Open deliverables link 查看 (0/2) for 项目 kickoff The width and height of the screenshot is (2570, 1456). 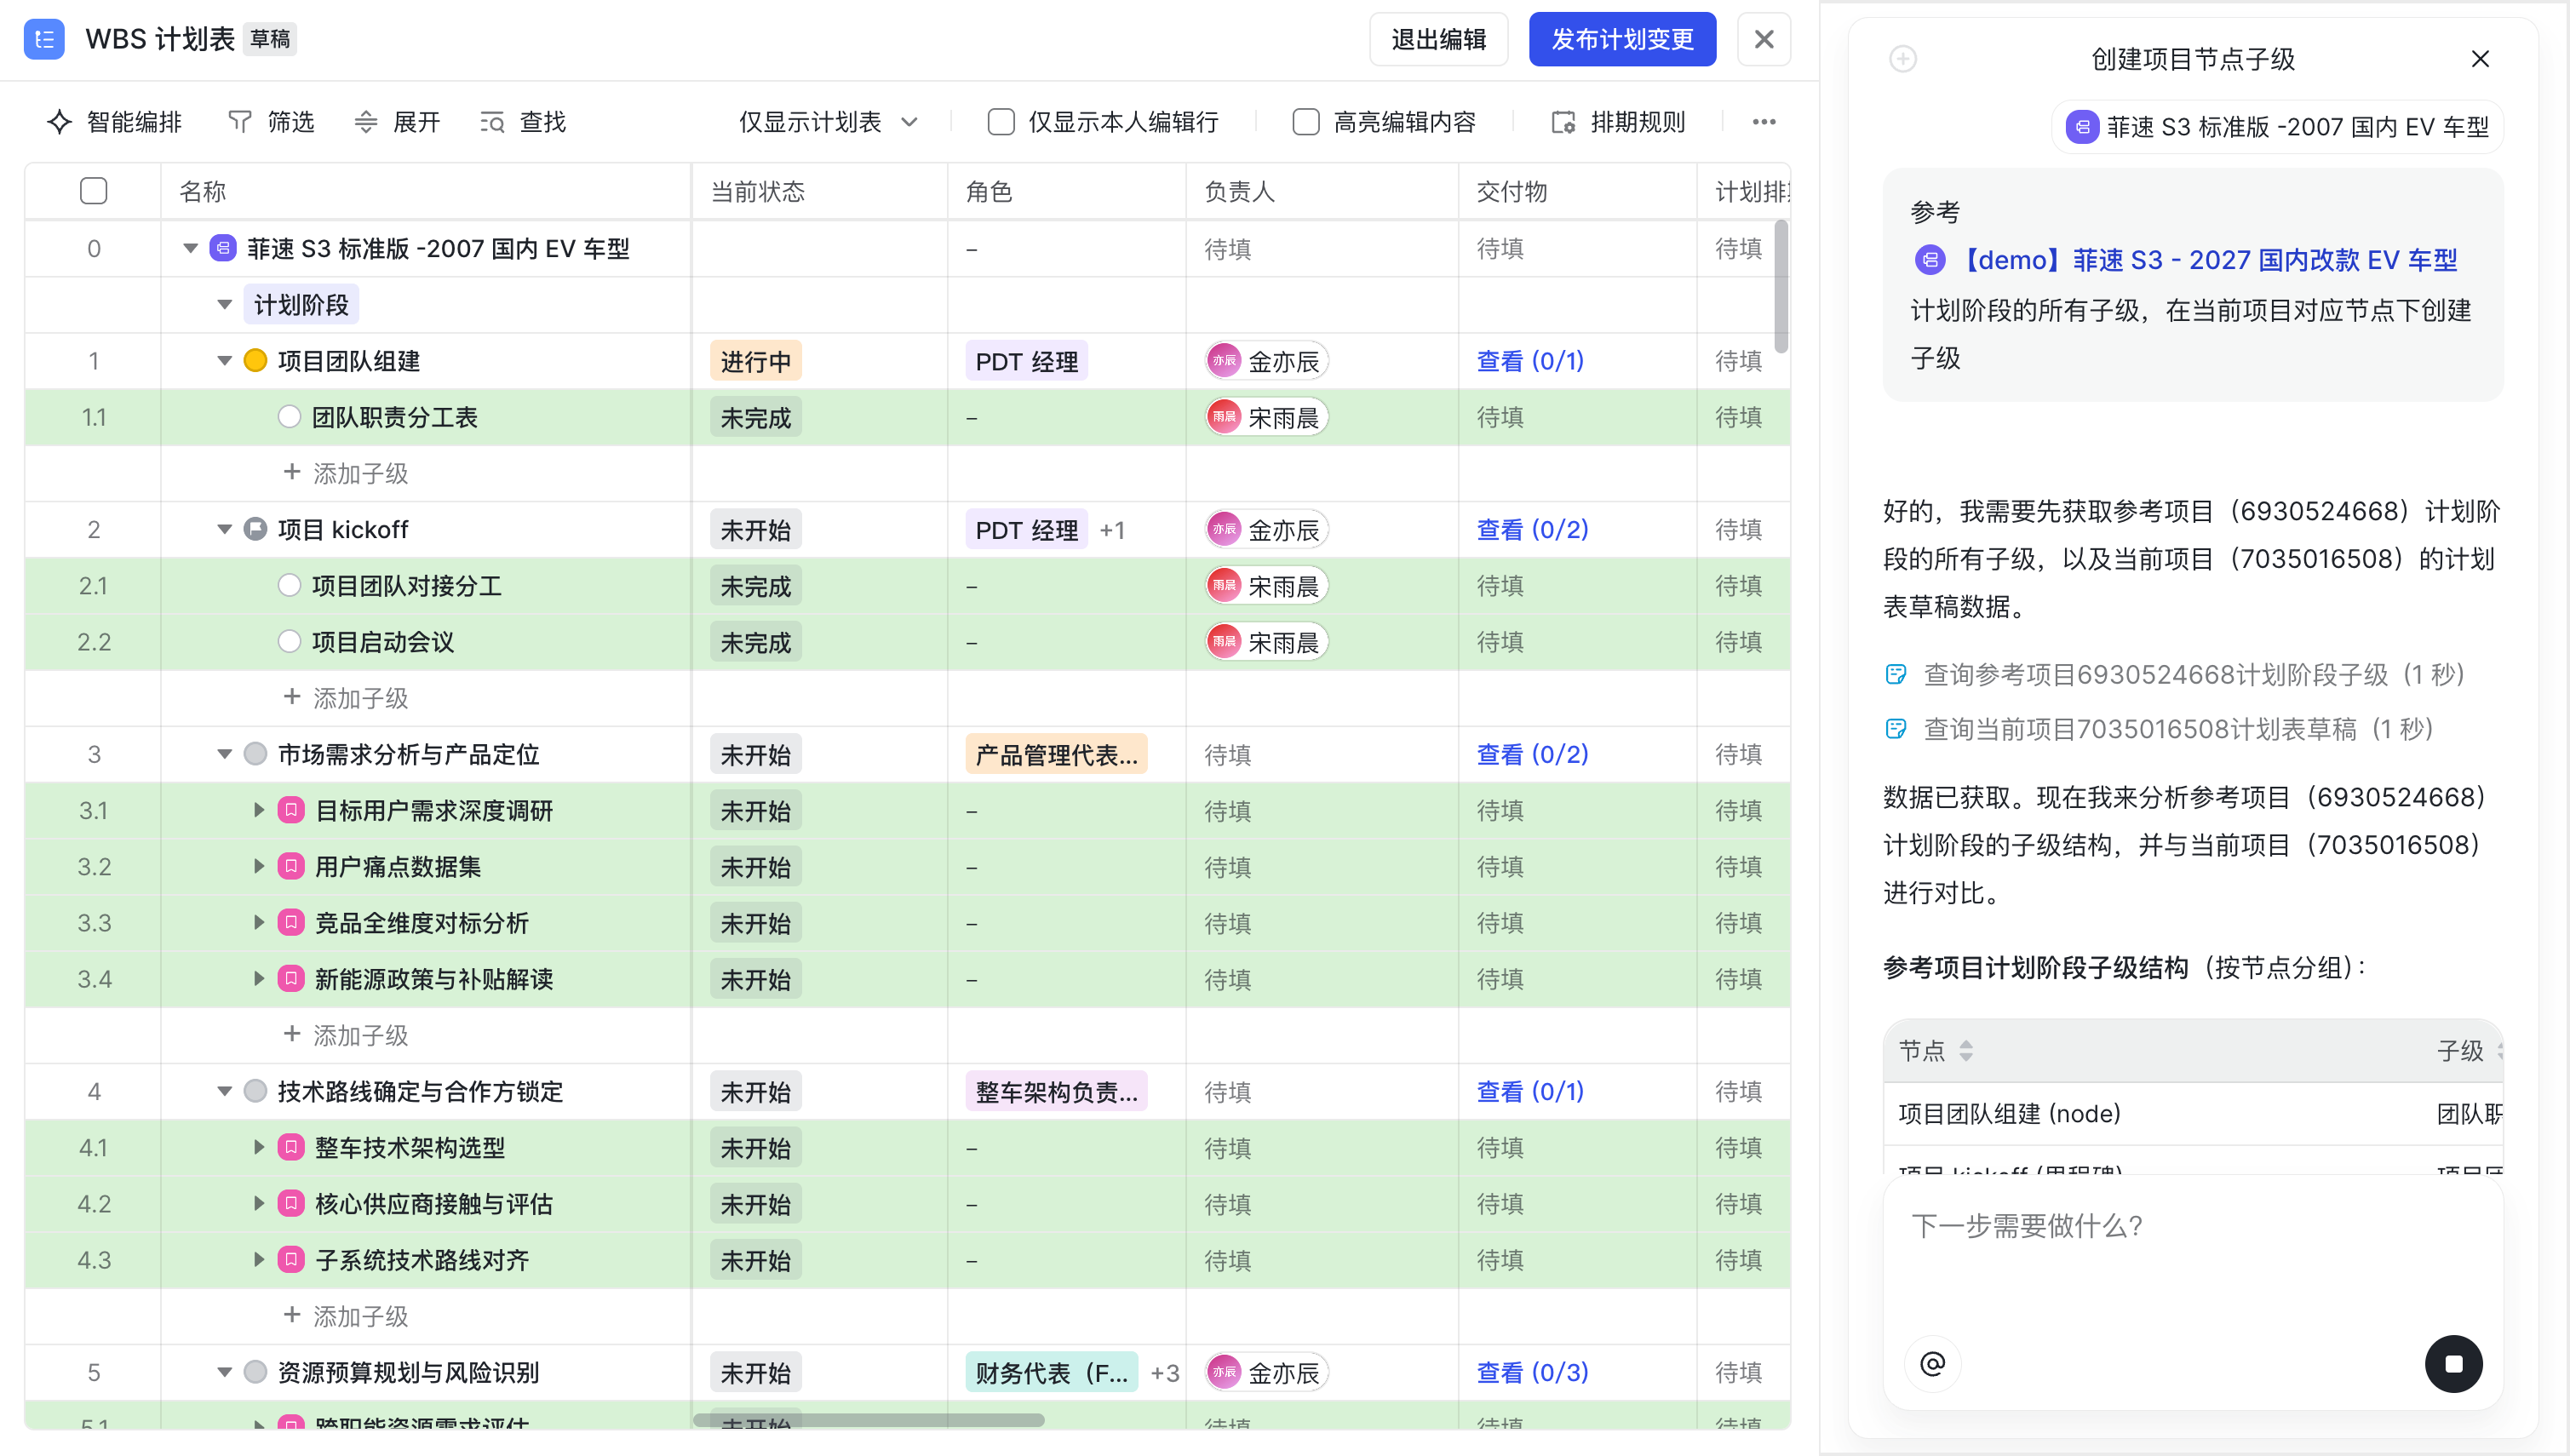point(1532,529)
